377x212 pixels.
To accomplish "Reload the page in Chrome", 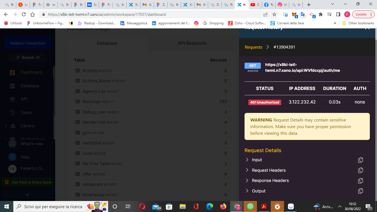I will point(24,14).
